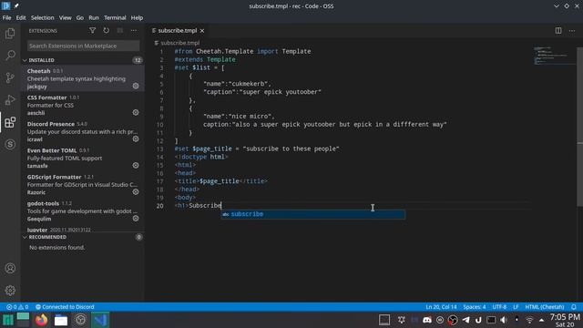
Task: Launch Firefox from the taskbar
Action: (x=42, y=320)
